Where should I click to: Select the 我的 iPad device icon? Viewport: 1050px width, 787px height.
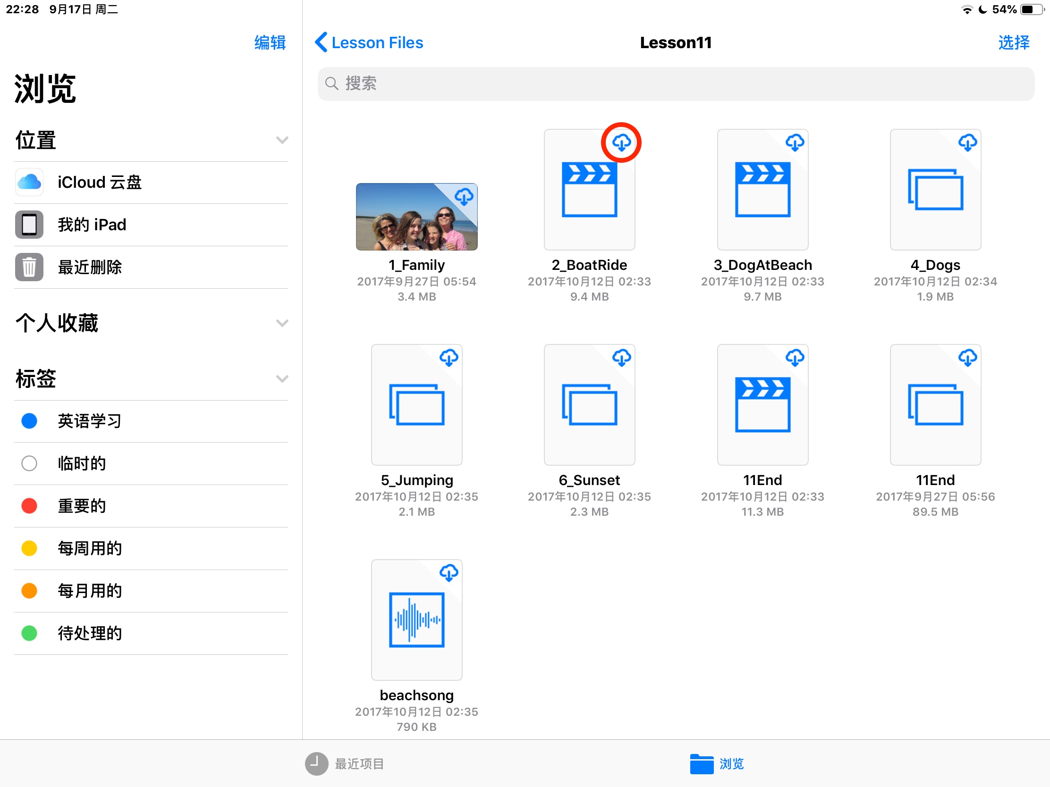[29, 225]
